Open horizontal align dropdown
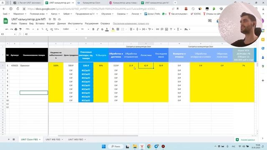 pos(132,29)
